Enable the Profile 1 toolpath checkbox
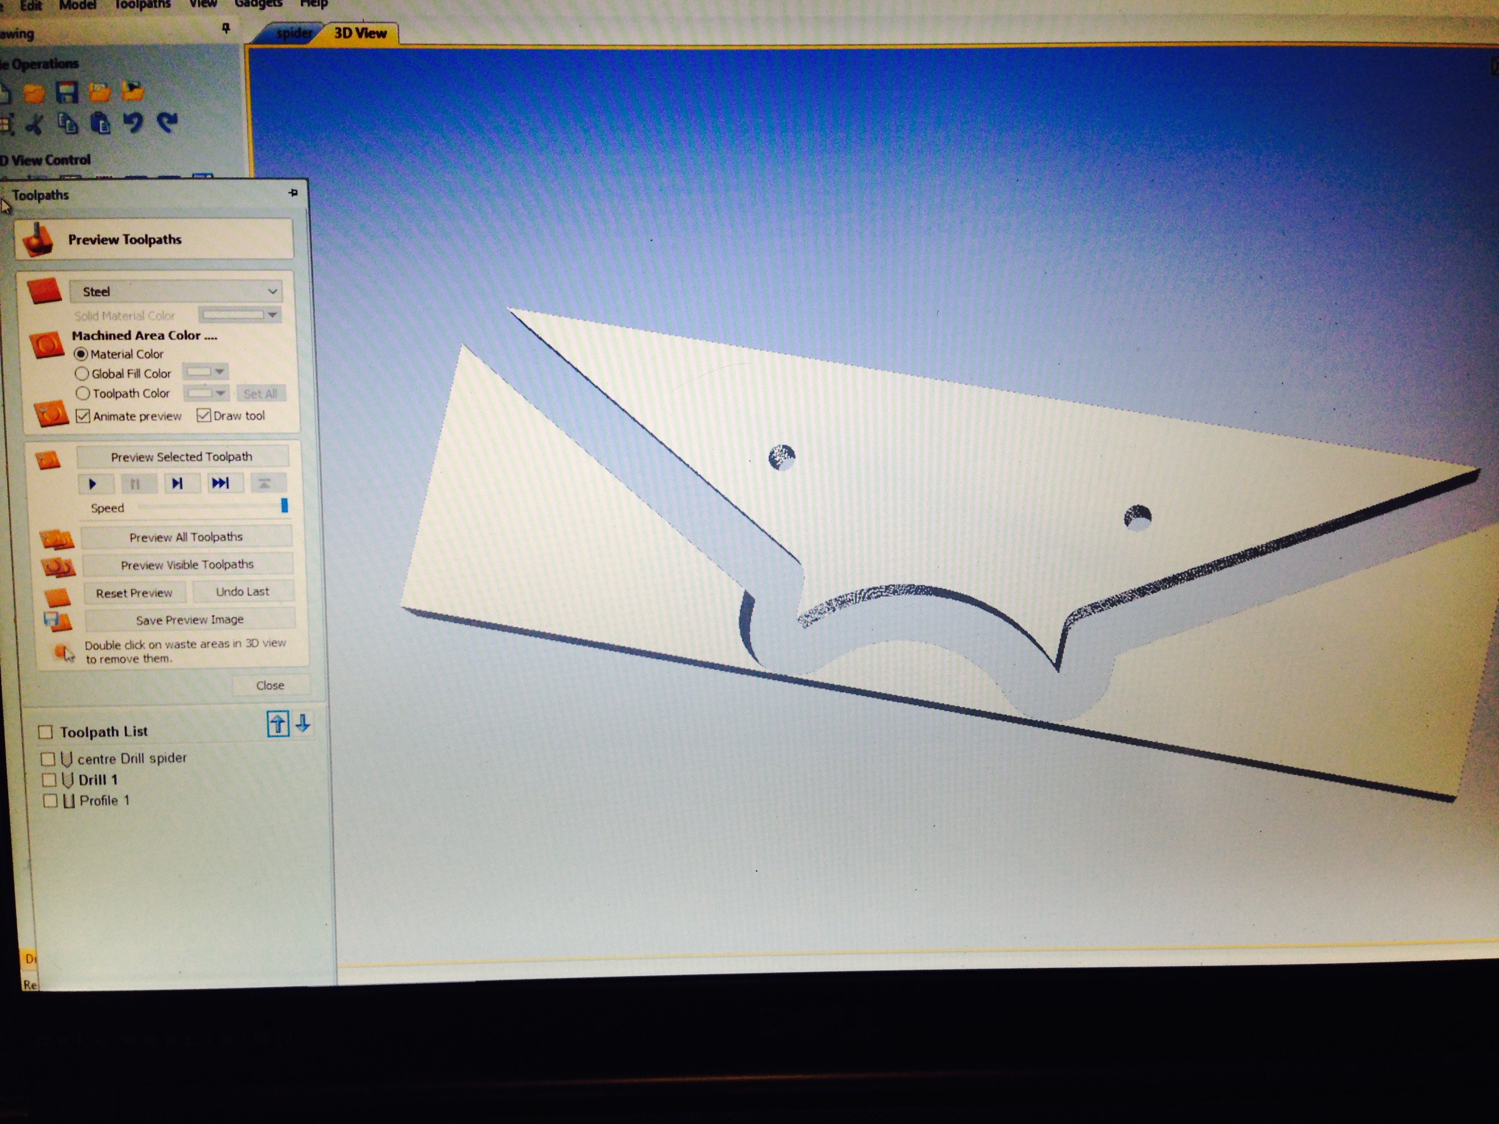Image resolution: width=1499 pixels, height=1124 pixels. pyautogui.click(x=50, y=801)
